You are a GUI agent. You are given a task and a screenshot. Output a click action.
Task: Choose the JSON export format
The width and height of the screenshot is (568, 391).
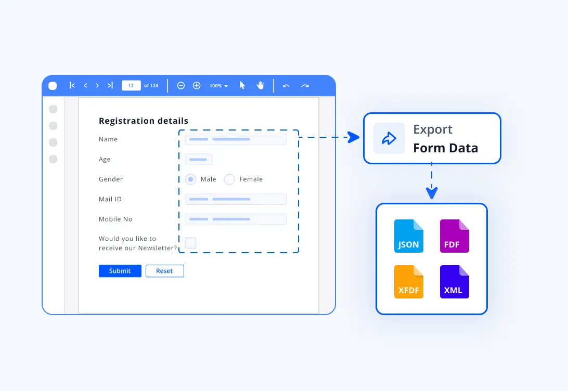[409, 236]
